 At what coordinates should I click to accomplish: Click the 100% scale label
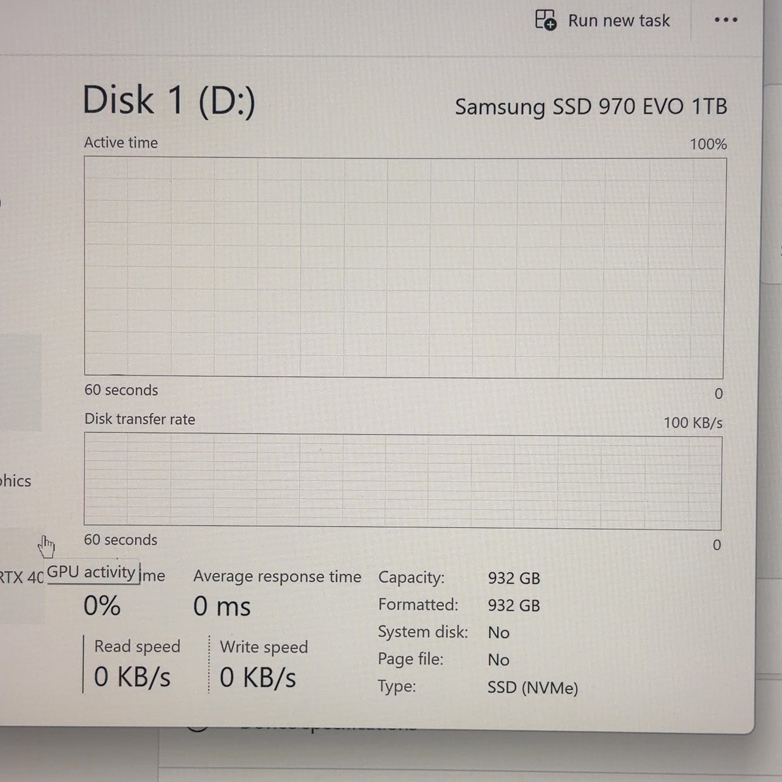click(x=708, y=144)
